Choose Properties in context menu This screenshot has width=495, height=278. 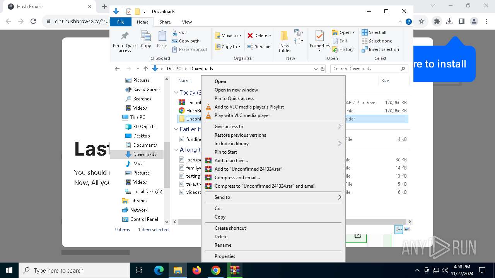pos(273,256)
